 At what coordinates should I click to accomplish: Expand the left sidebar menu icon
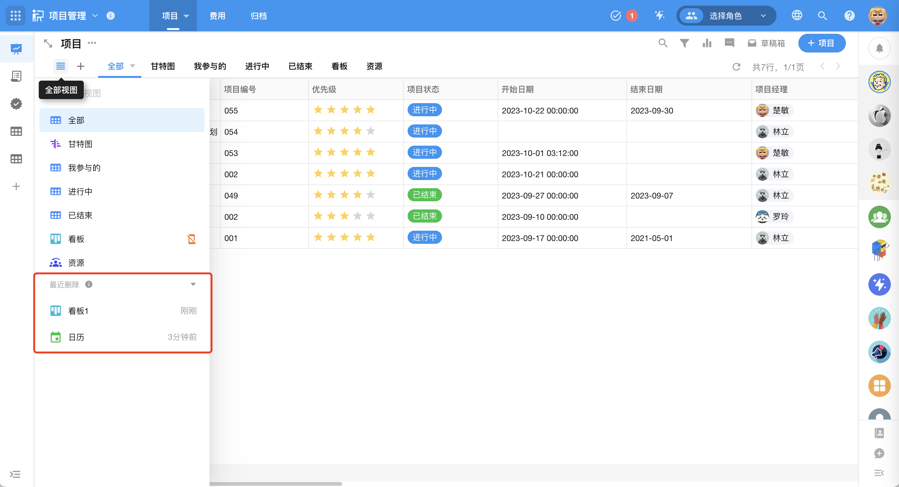[15, 474]
